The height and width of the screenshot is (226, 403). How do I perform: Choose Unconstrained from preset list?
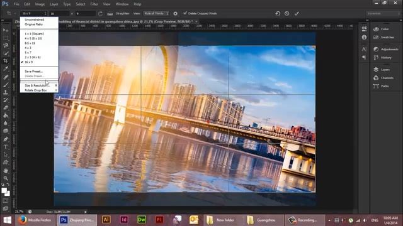coord(35,19)
